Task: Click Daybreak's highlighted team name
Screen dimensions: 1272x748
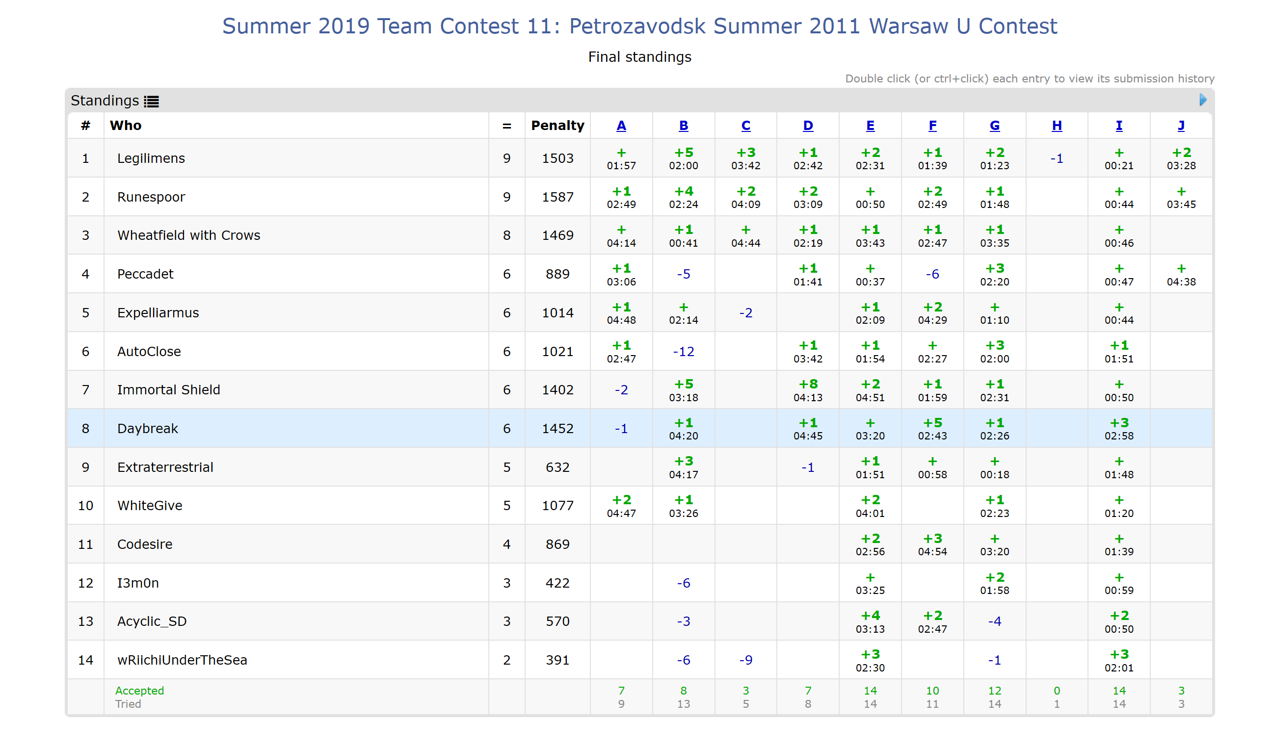Action: (x=147, y=429)
